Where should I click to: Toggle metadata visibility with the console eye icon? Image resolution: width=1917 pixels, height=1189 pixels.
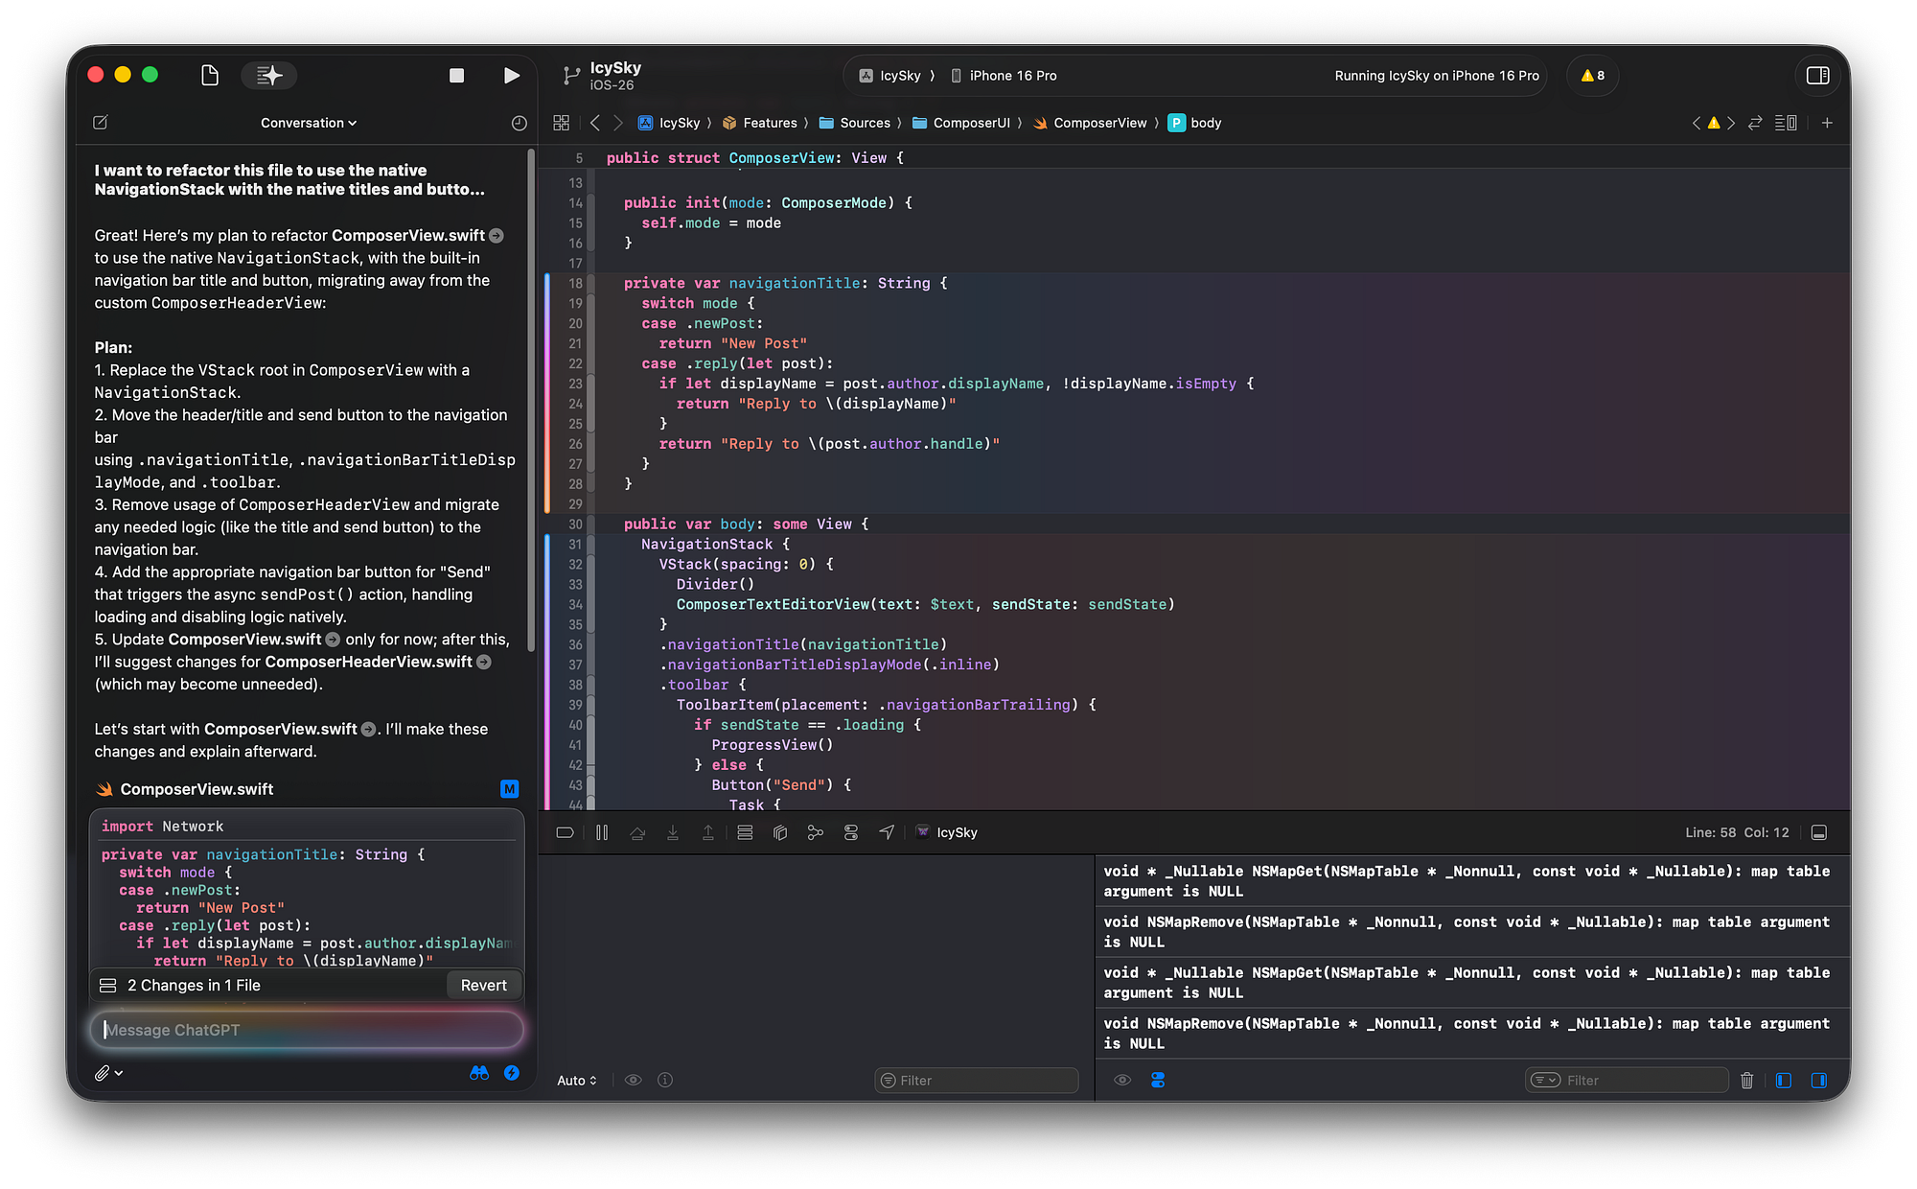(x=1122, y=1080)
